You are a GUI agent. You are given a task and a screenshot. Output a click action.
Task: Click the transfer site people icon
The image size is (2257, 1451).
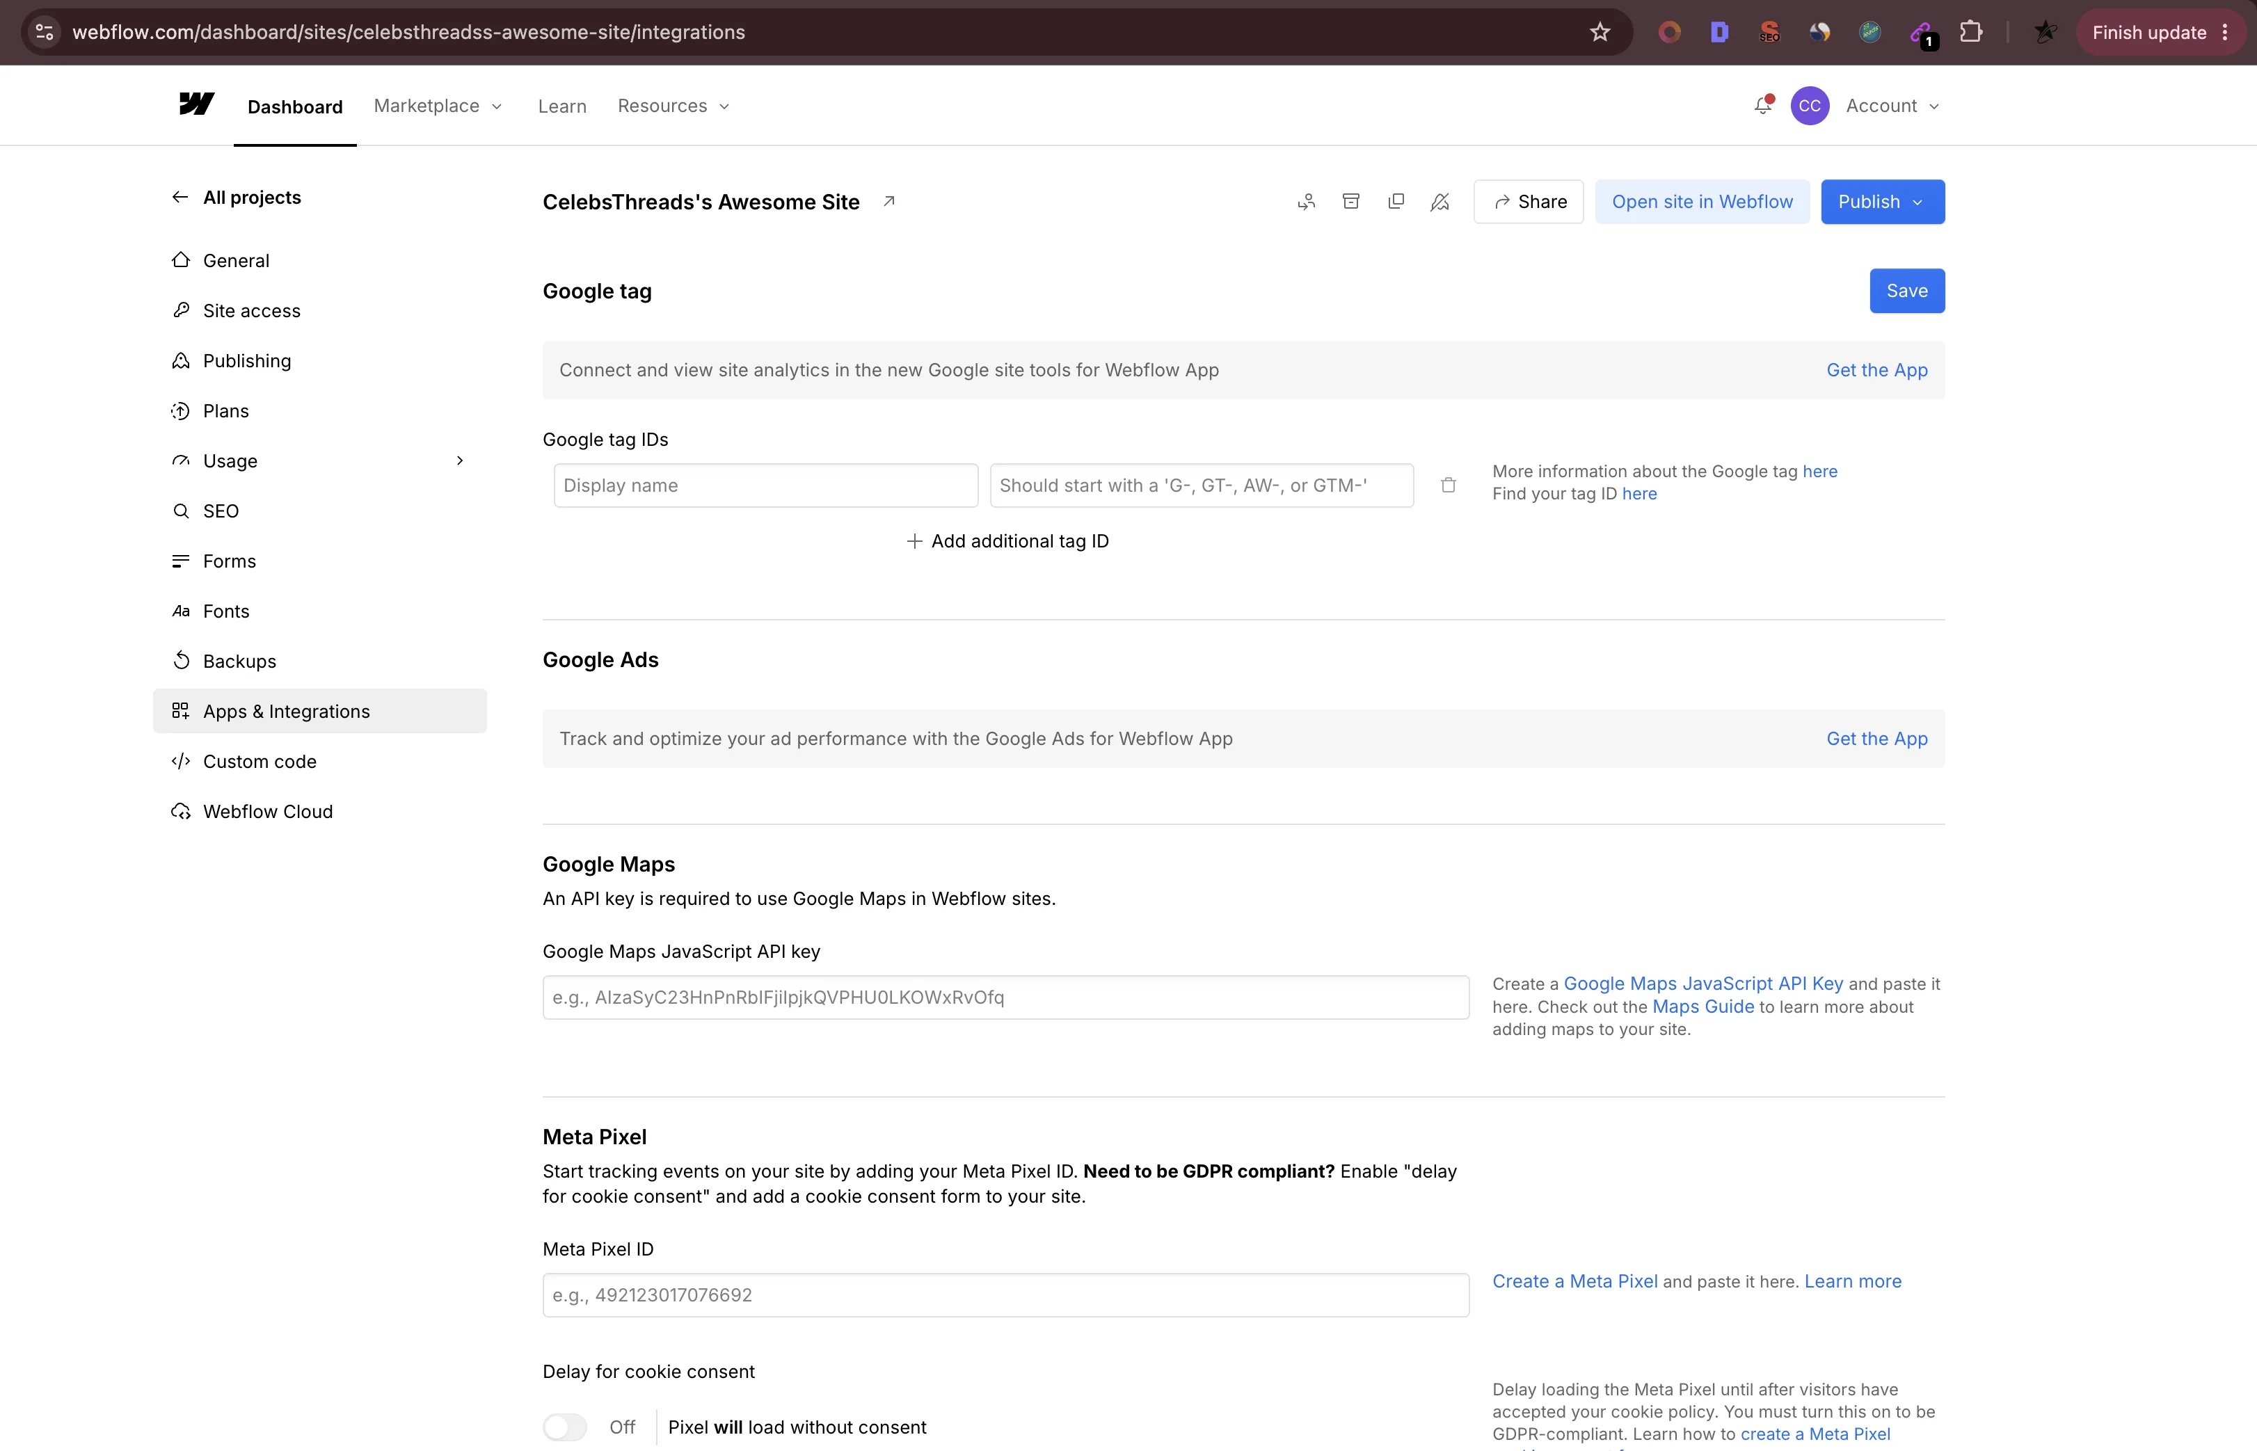[x=1306, y=202]
